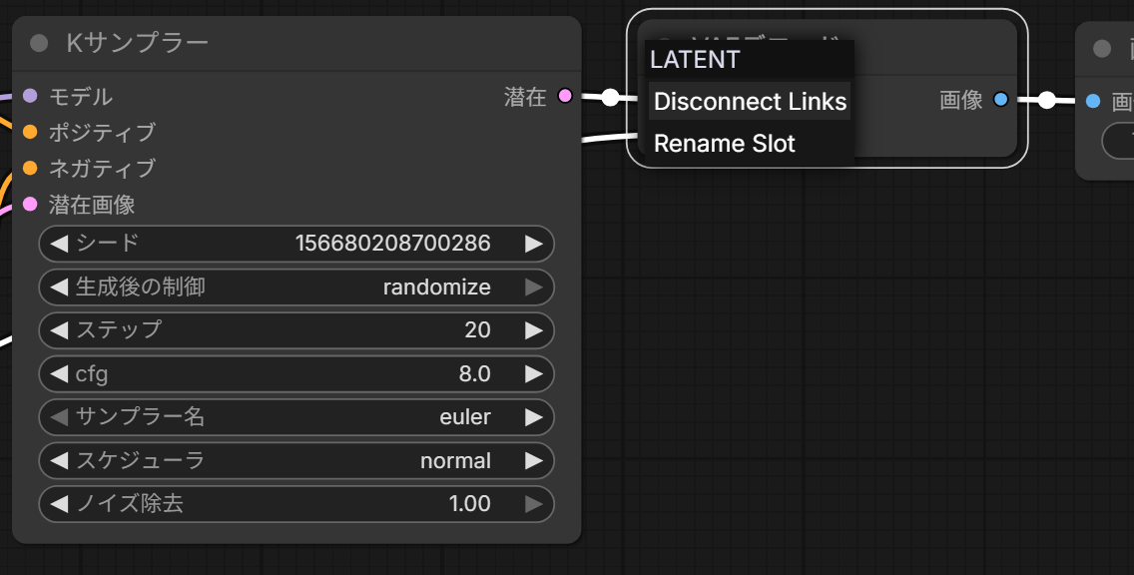Image resolution: width=1134 pixels, height=575 pixels.
Task: Click the モデル input slot dot
Action: (x=30, y=96)
